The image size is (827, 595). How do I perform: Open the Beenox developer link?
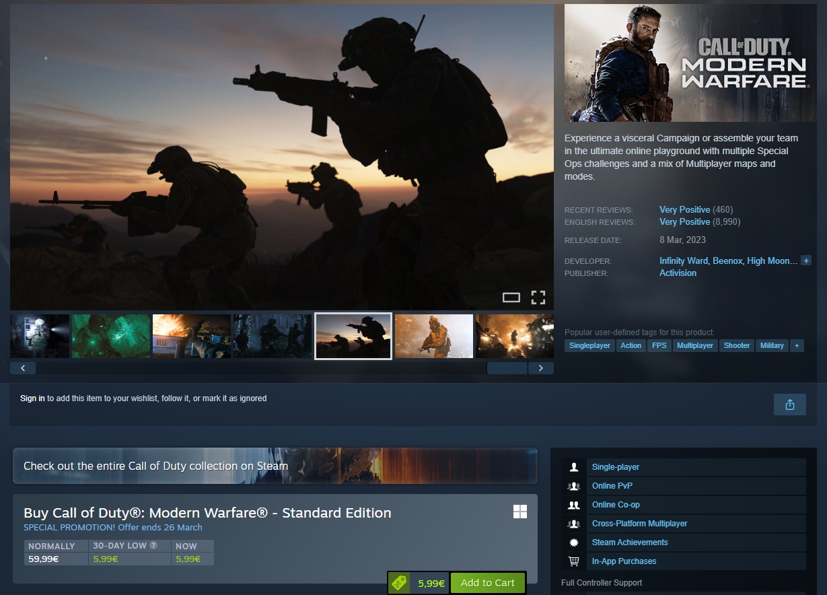(727, 260)
